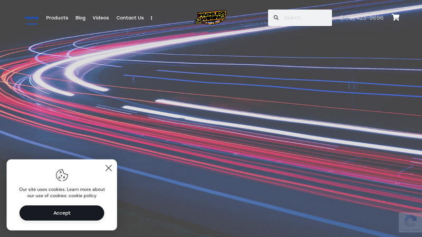Focus the Search input field
Screen dimensions: 422x237
tap(306, 17)
